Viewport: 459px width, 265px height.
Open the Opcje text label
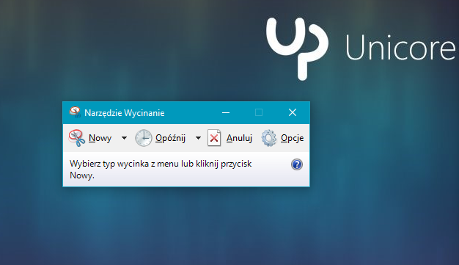[292, 138]
